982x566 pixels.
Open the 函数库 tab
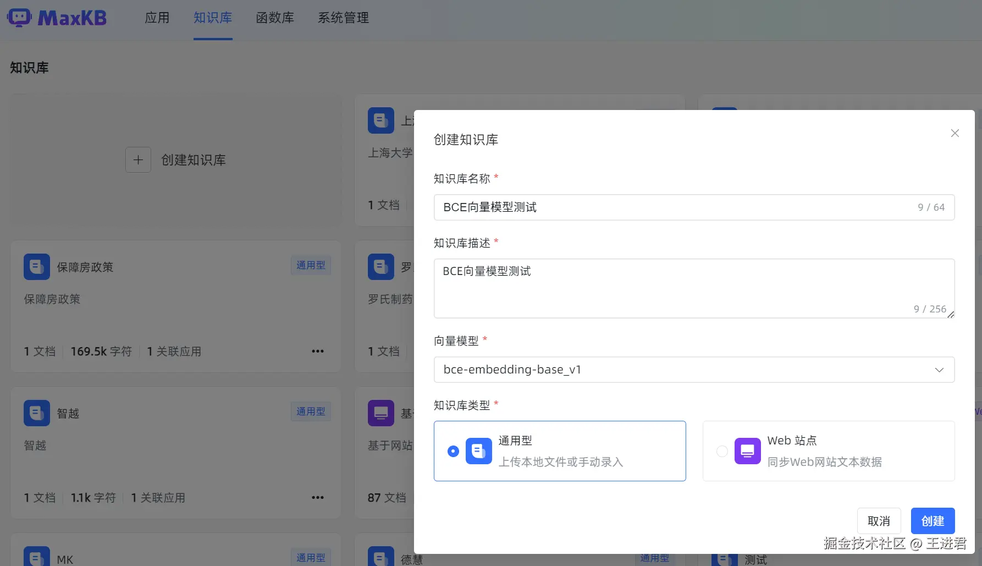[275, 18]
